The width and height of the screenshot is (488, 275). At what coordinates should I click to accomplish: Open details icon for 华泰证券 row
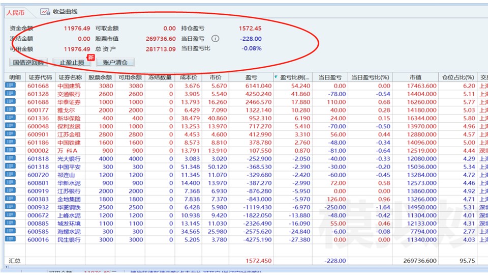click(x=10, y=101)
